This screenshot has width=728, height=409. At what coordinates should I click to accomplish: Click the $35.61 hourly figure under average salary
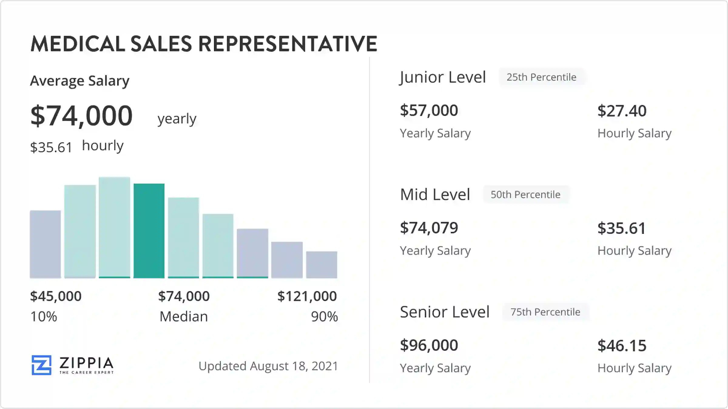pyautogui.click(x=51, y=148)
